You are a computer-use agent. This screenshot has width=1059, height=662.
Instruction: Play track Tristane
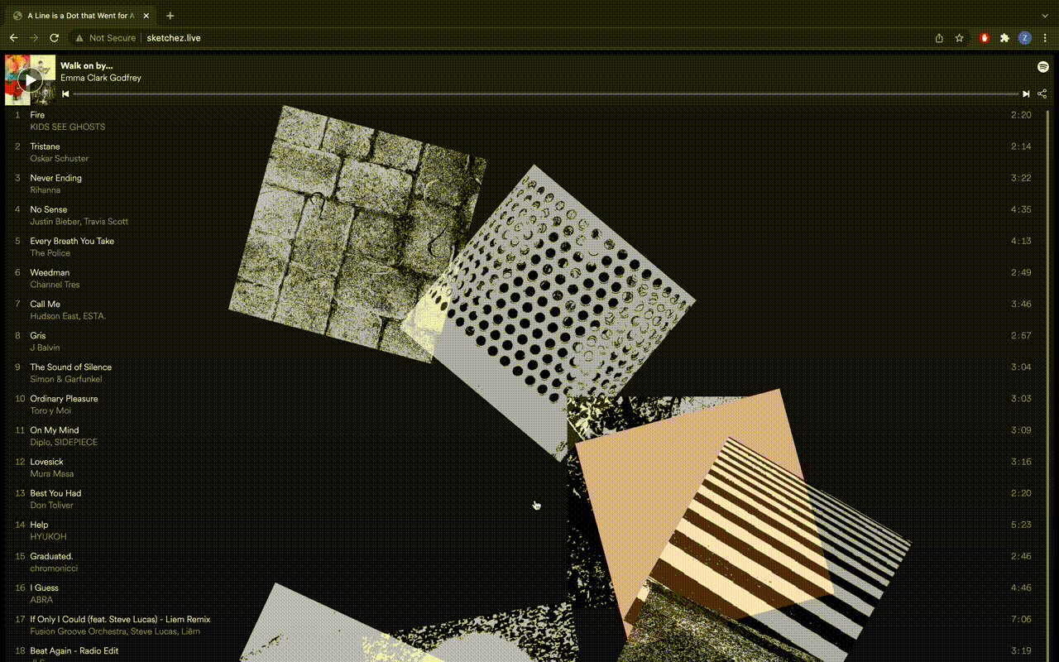pyautogui.click(x=524, y=152)
